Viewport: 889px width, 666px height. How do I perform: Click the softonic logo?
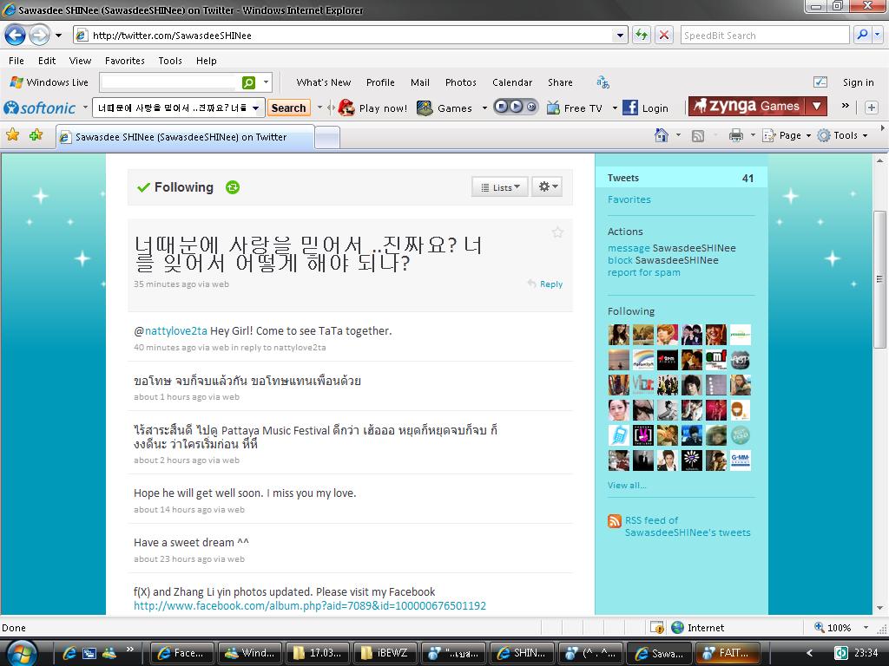click(x=40, y=108)
